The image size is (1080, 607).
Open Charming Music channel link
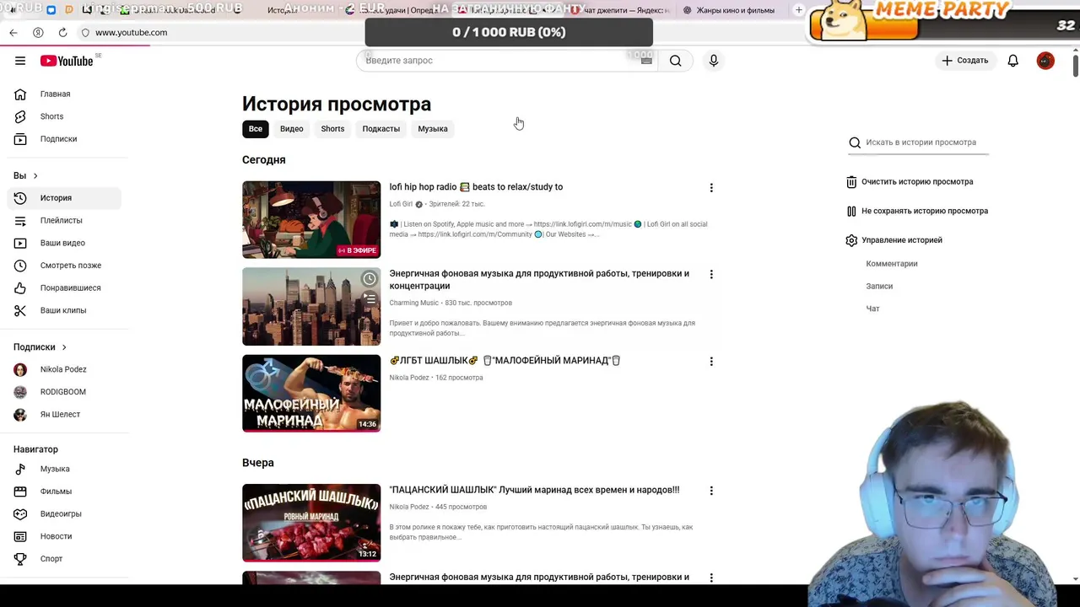click(413, 303)
